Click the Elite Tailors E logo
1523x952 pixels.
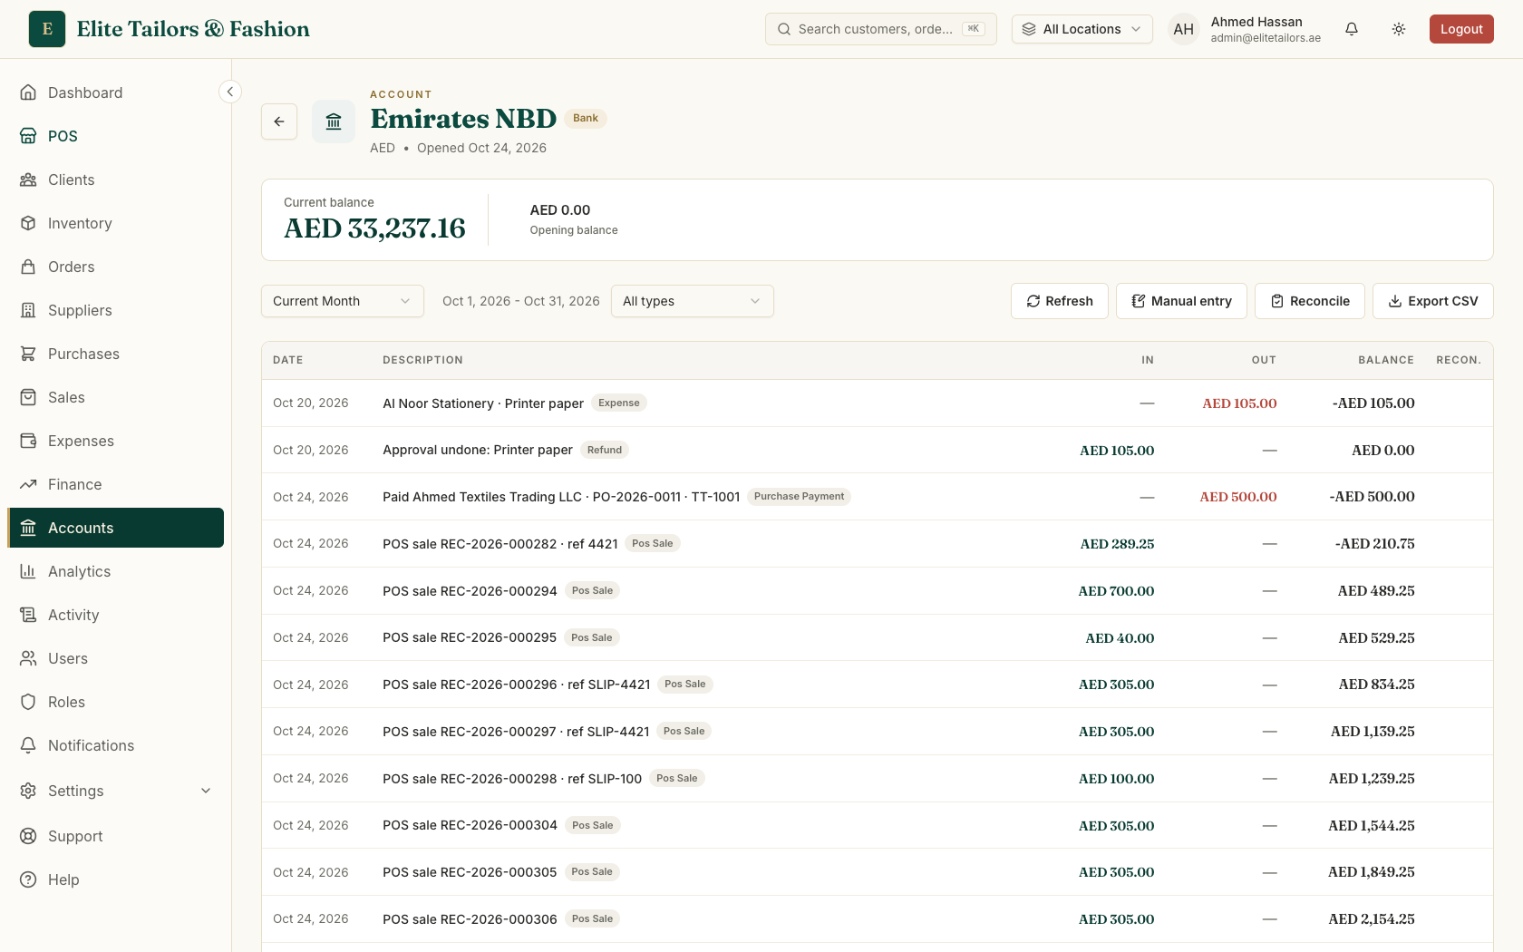(x=47, y=29)
